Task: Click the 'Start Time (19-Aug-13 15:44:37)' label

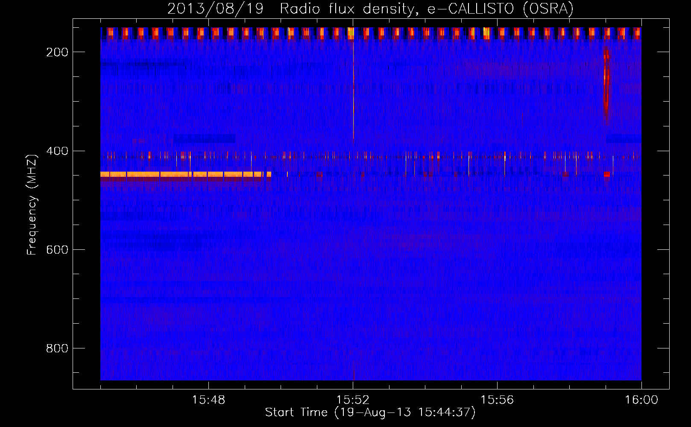Action: click(x=370, y=412)
